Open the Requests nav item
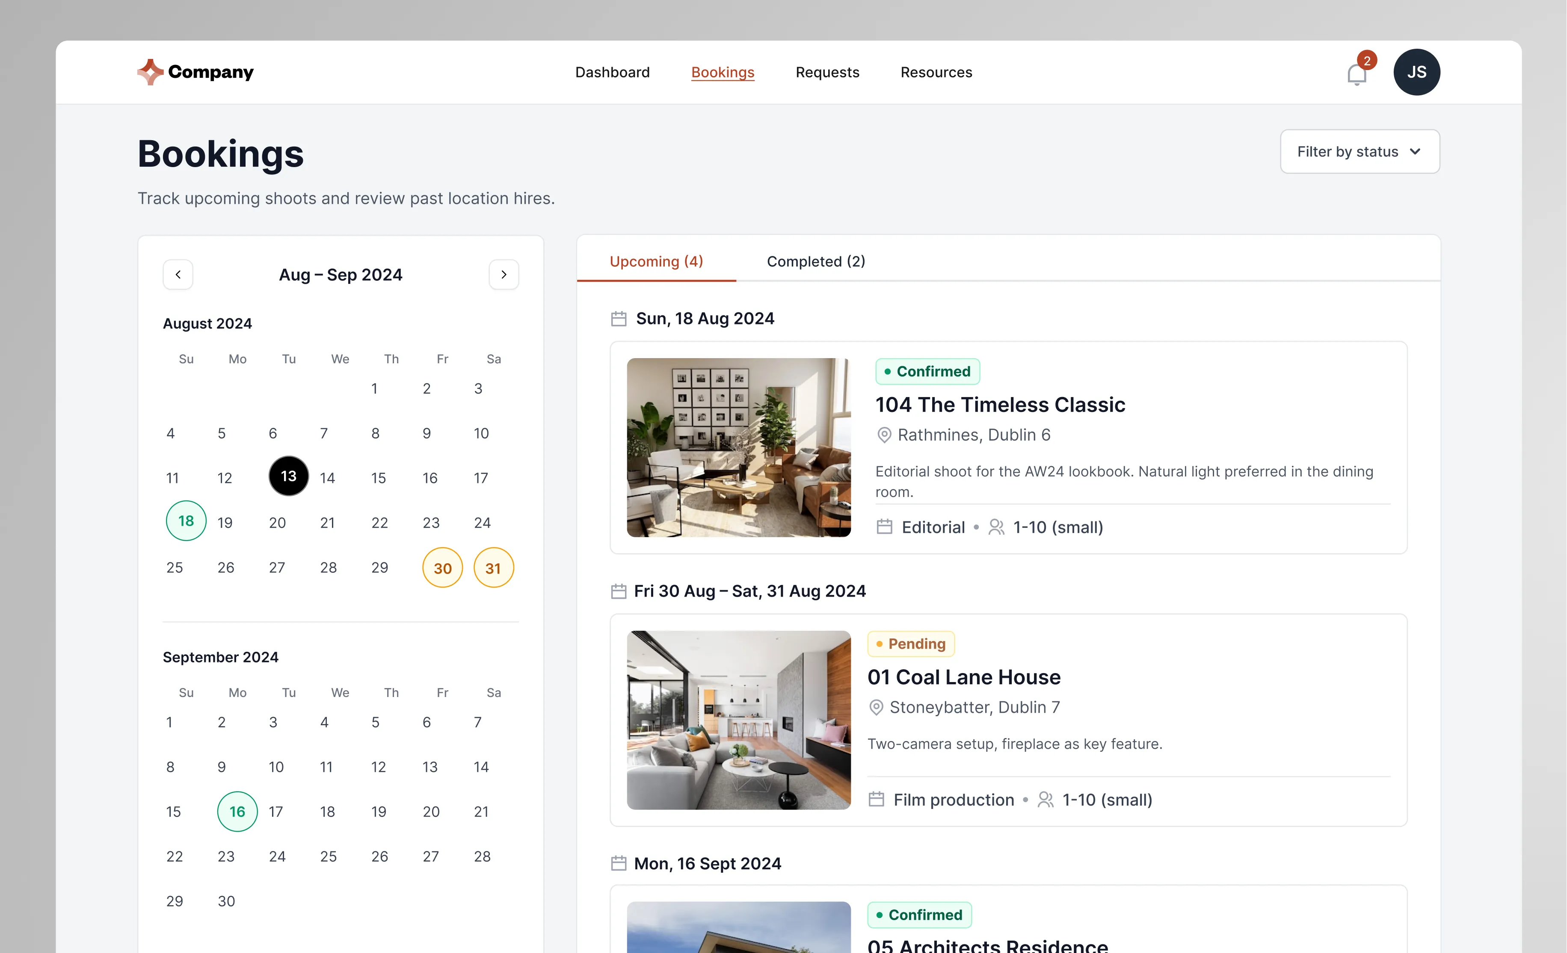 click(827, 72)
